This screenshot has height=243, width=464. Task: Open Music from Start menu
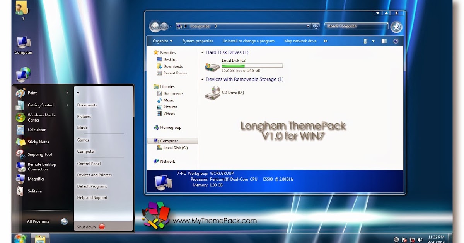coord(82,128)
